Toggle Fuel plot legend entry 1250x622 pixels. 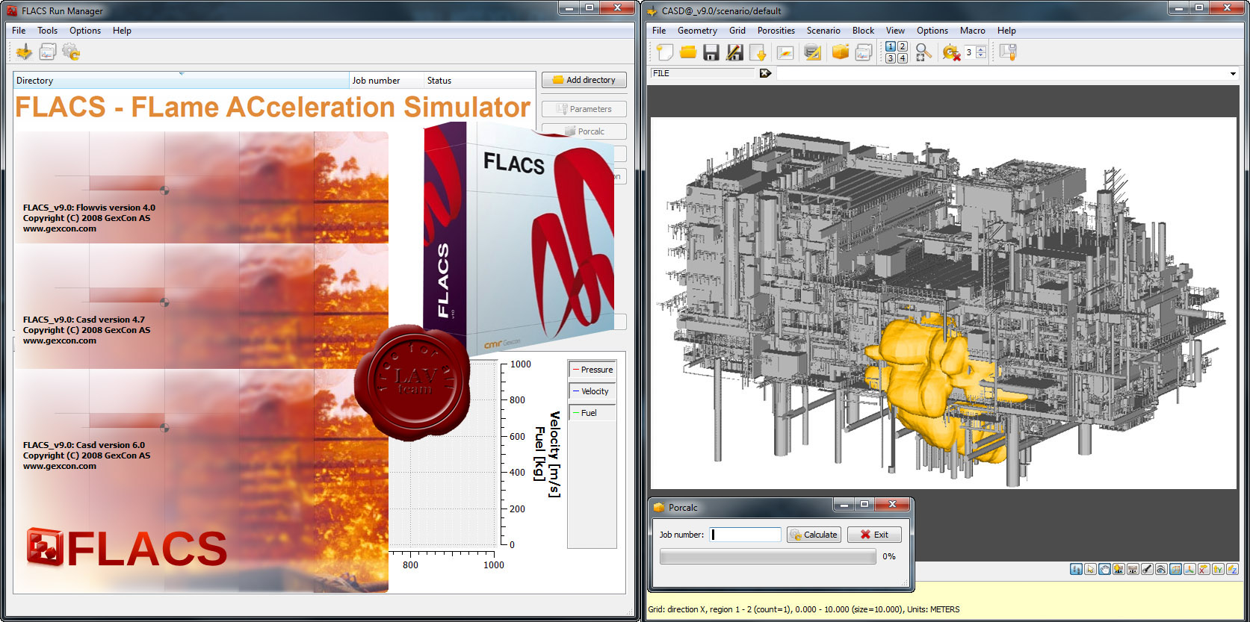[592, 413]
